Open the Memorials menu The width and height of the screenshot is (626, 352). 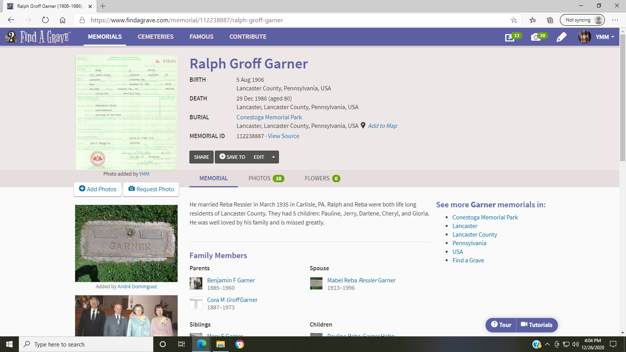(x=105, y=37)
